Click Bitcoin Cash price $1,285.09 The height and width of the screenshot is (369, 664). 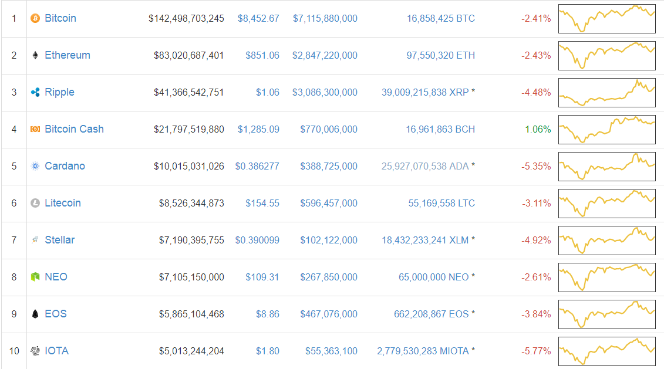pyautogui.click(x=258, y=130)
